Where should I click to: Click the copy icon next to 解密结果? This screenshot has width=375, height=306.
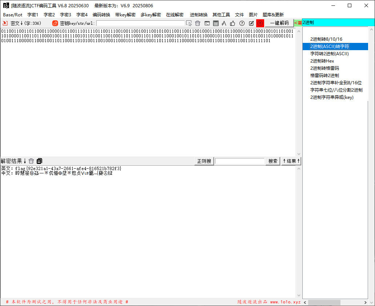pos(40,161)
